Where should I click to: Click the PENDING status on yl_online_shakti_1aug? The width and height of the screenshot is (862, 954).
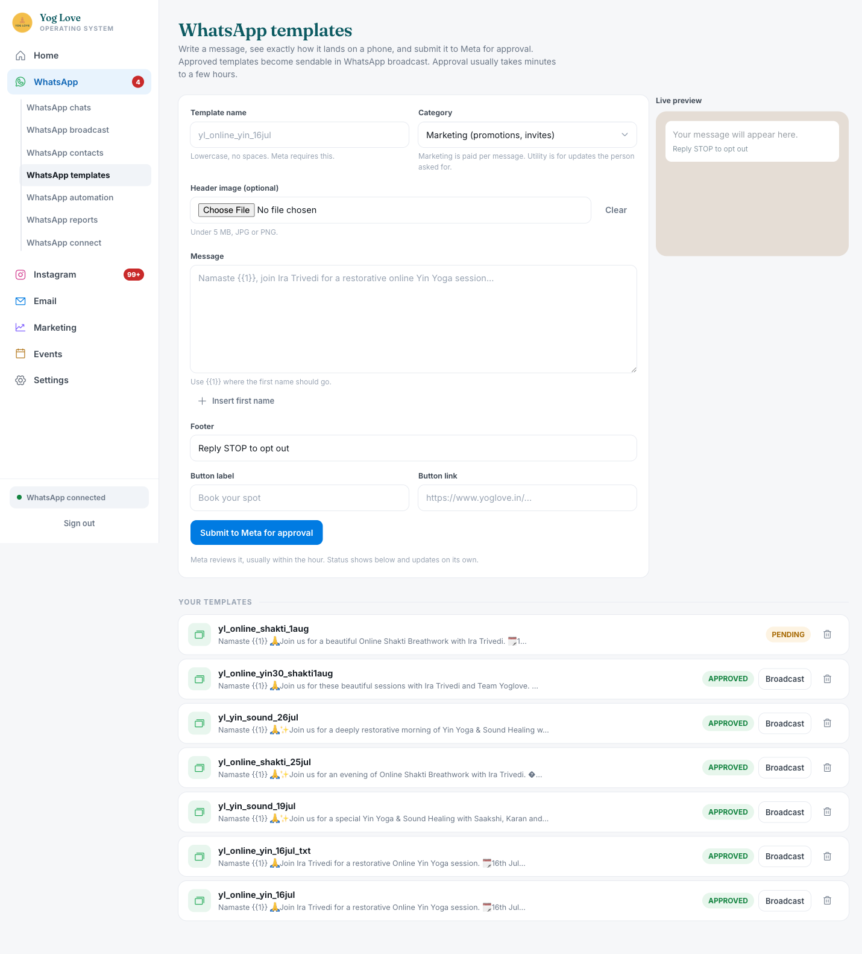pyautogui.click(x=788, y=635)
